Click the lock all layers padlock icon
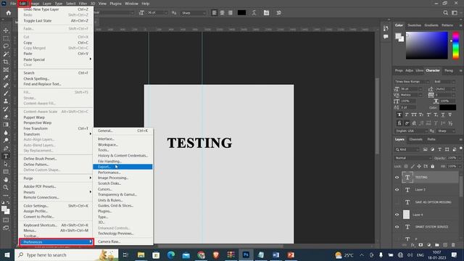The width and height of the screenshot is (464, 261). tap(433, 166)
